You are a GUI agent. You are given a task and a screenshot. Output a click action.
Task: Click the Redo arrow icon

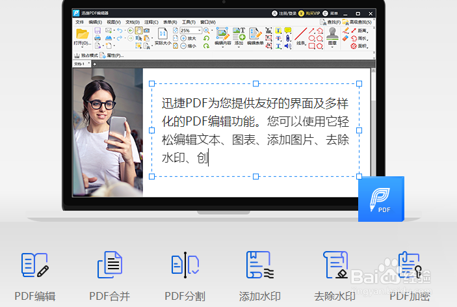click(120, 38)
